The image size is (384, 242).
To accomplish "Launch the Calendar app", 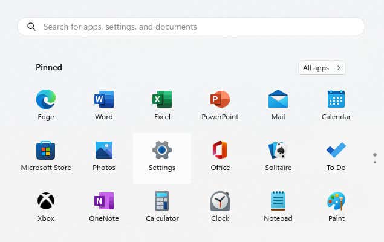I will coord(336,99).
